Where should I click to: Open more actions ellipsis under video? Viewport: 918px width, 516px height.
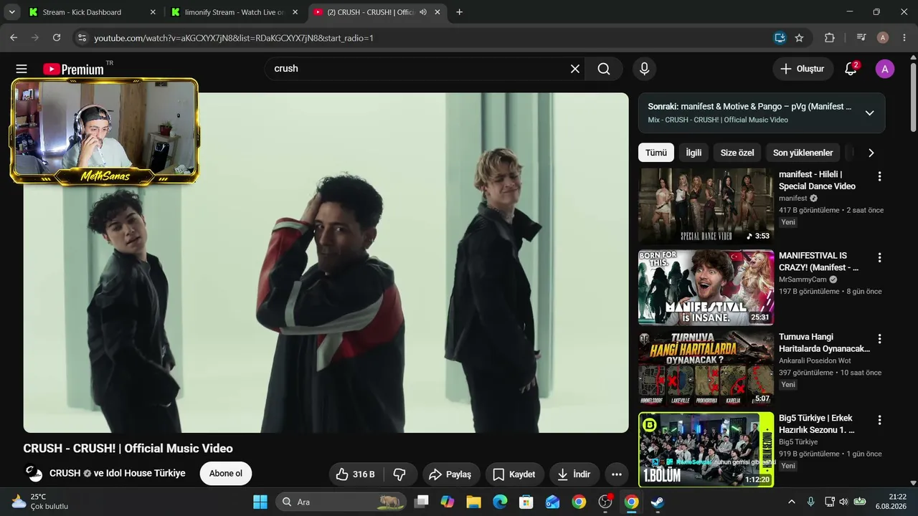click(x=616, y=474)
